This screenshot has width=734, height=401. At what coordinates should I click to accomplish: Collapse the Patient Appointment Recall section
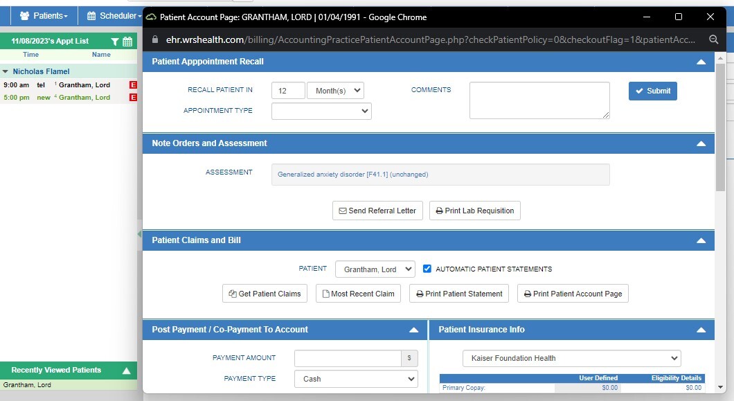pyautogui.click(x=701, y=62)
